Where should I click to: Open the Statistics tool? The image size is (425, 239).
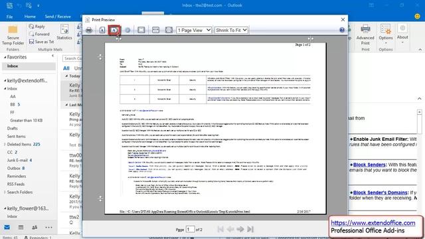tap(64, 32)
